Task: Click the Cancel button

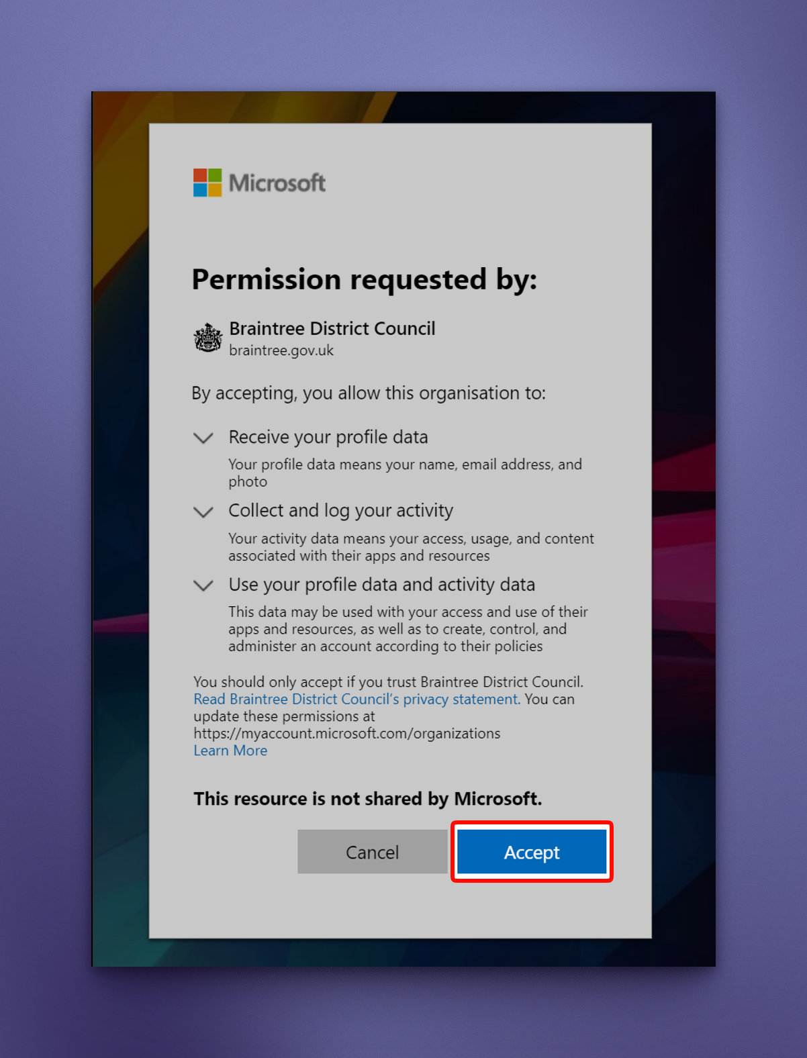Action: click(372, 852)
